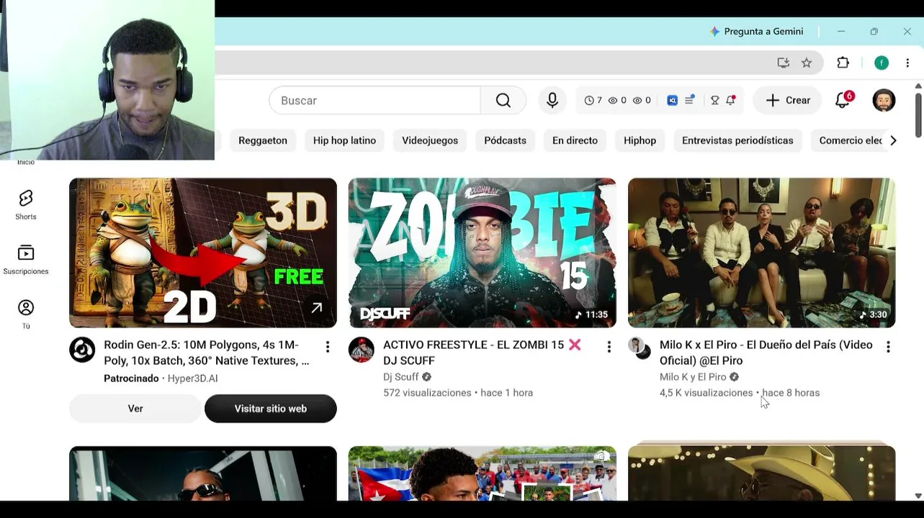Open the Rodin Gen-2.5 ad title link
Screen dimensions: 924x518
207,353
